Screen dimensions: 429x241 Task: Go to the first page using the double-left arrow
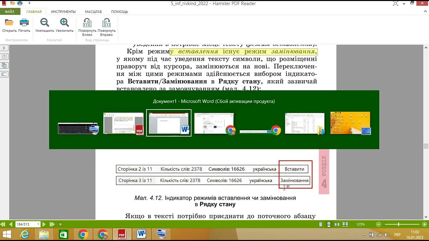tap(3, 224)
